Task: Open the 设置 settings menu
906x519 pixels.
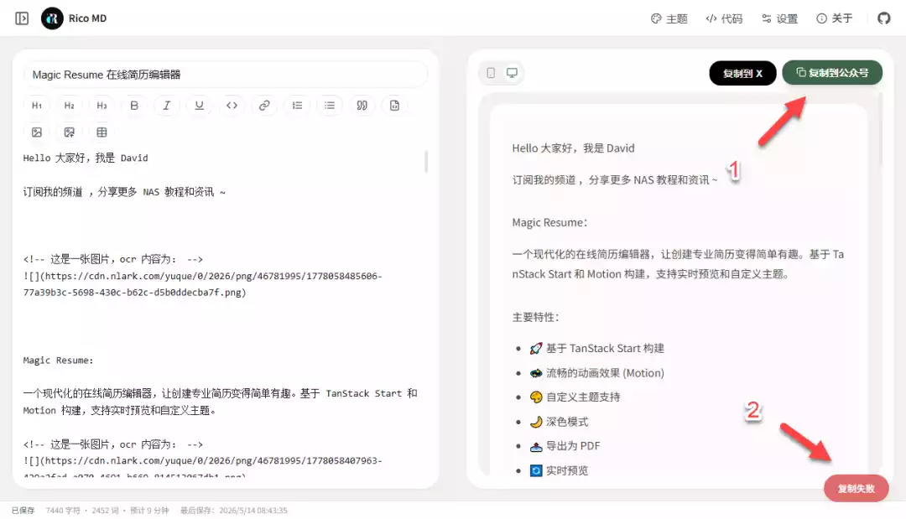Action: pos(779,18)
